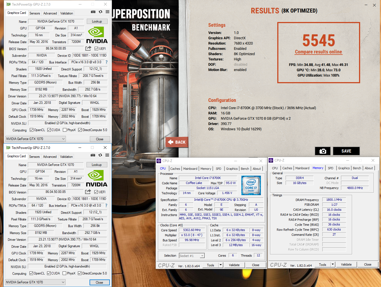This screenshot has height=287, width=381.
Task: Open Bench tab in left CPU-Z window
Action: 245,169
